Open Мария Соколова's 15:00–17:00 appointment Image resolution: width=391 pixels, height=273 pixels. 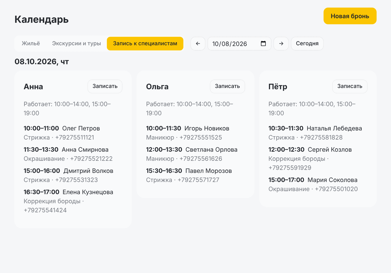(318, 184)
